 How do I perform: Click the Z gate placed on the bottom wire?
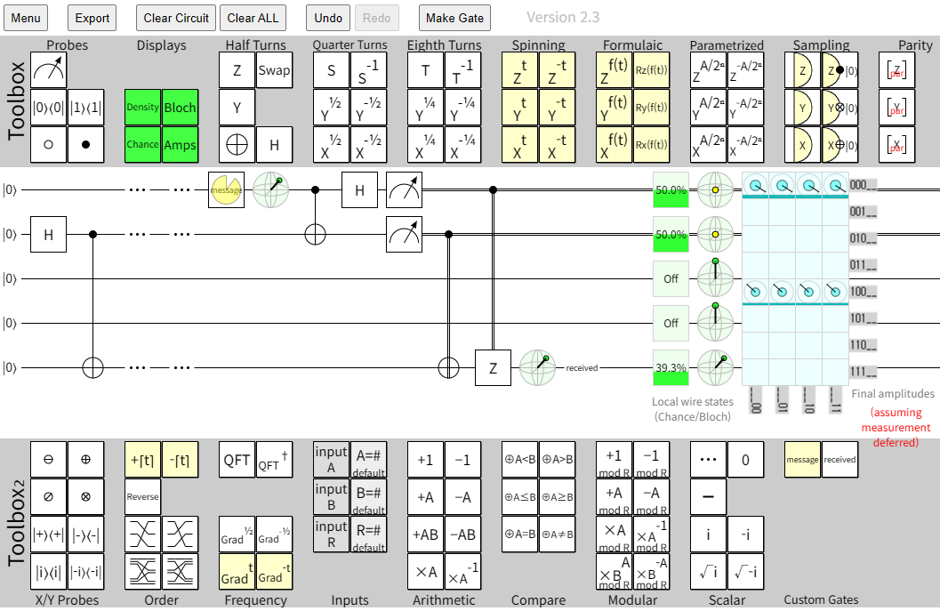[x=492, y=367]
